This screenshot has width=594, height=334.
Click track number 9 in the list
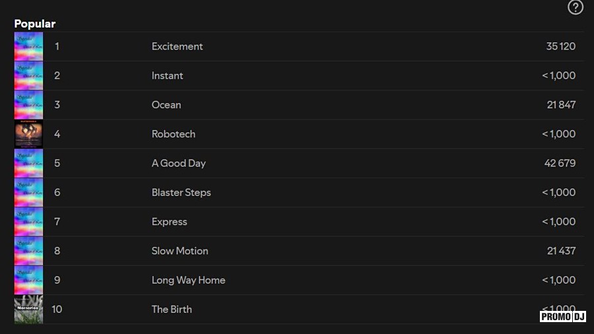coord(57,280)
